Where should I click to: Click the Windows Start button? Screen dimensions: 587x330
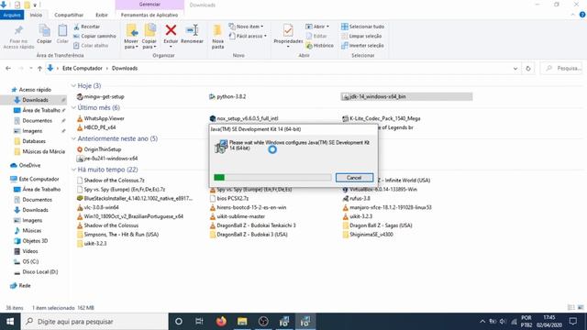point(10,322)
